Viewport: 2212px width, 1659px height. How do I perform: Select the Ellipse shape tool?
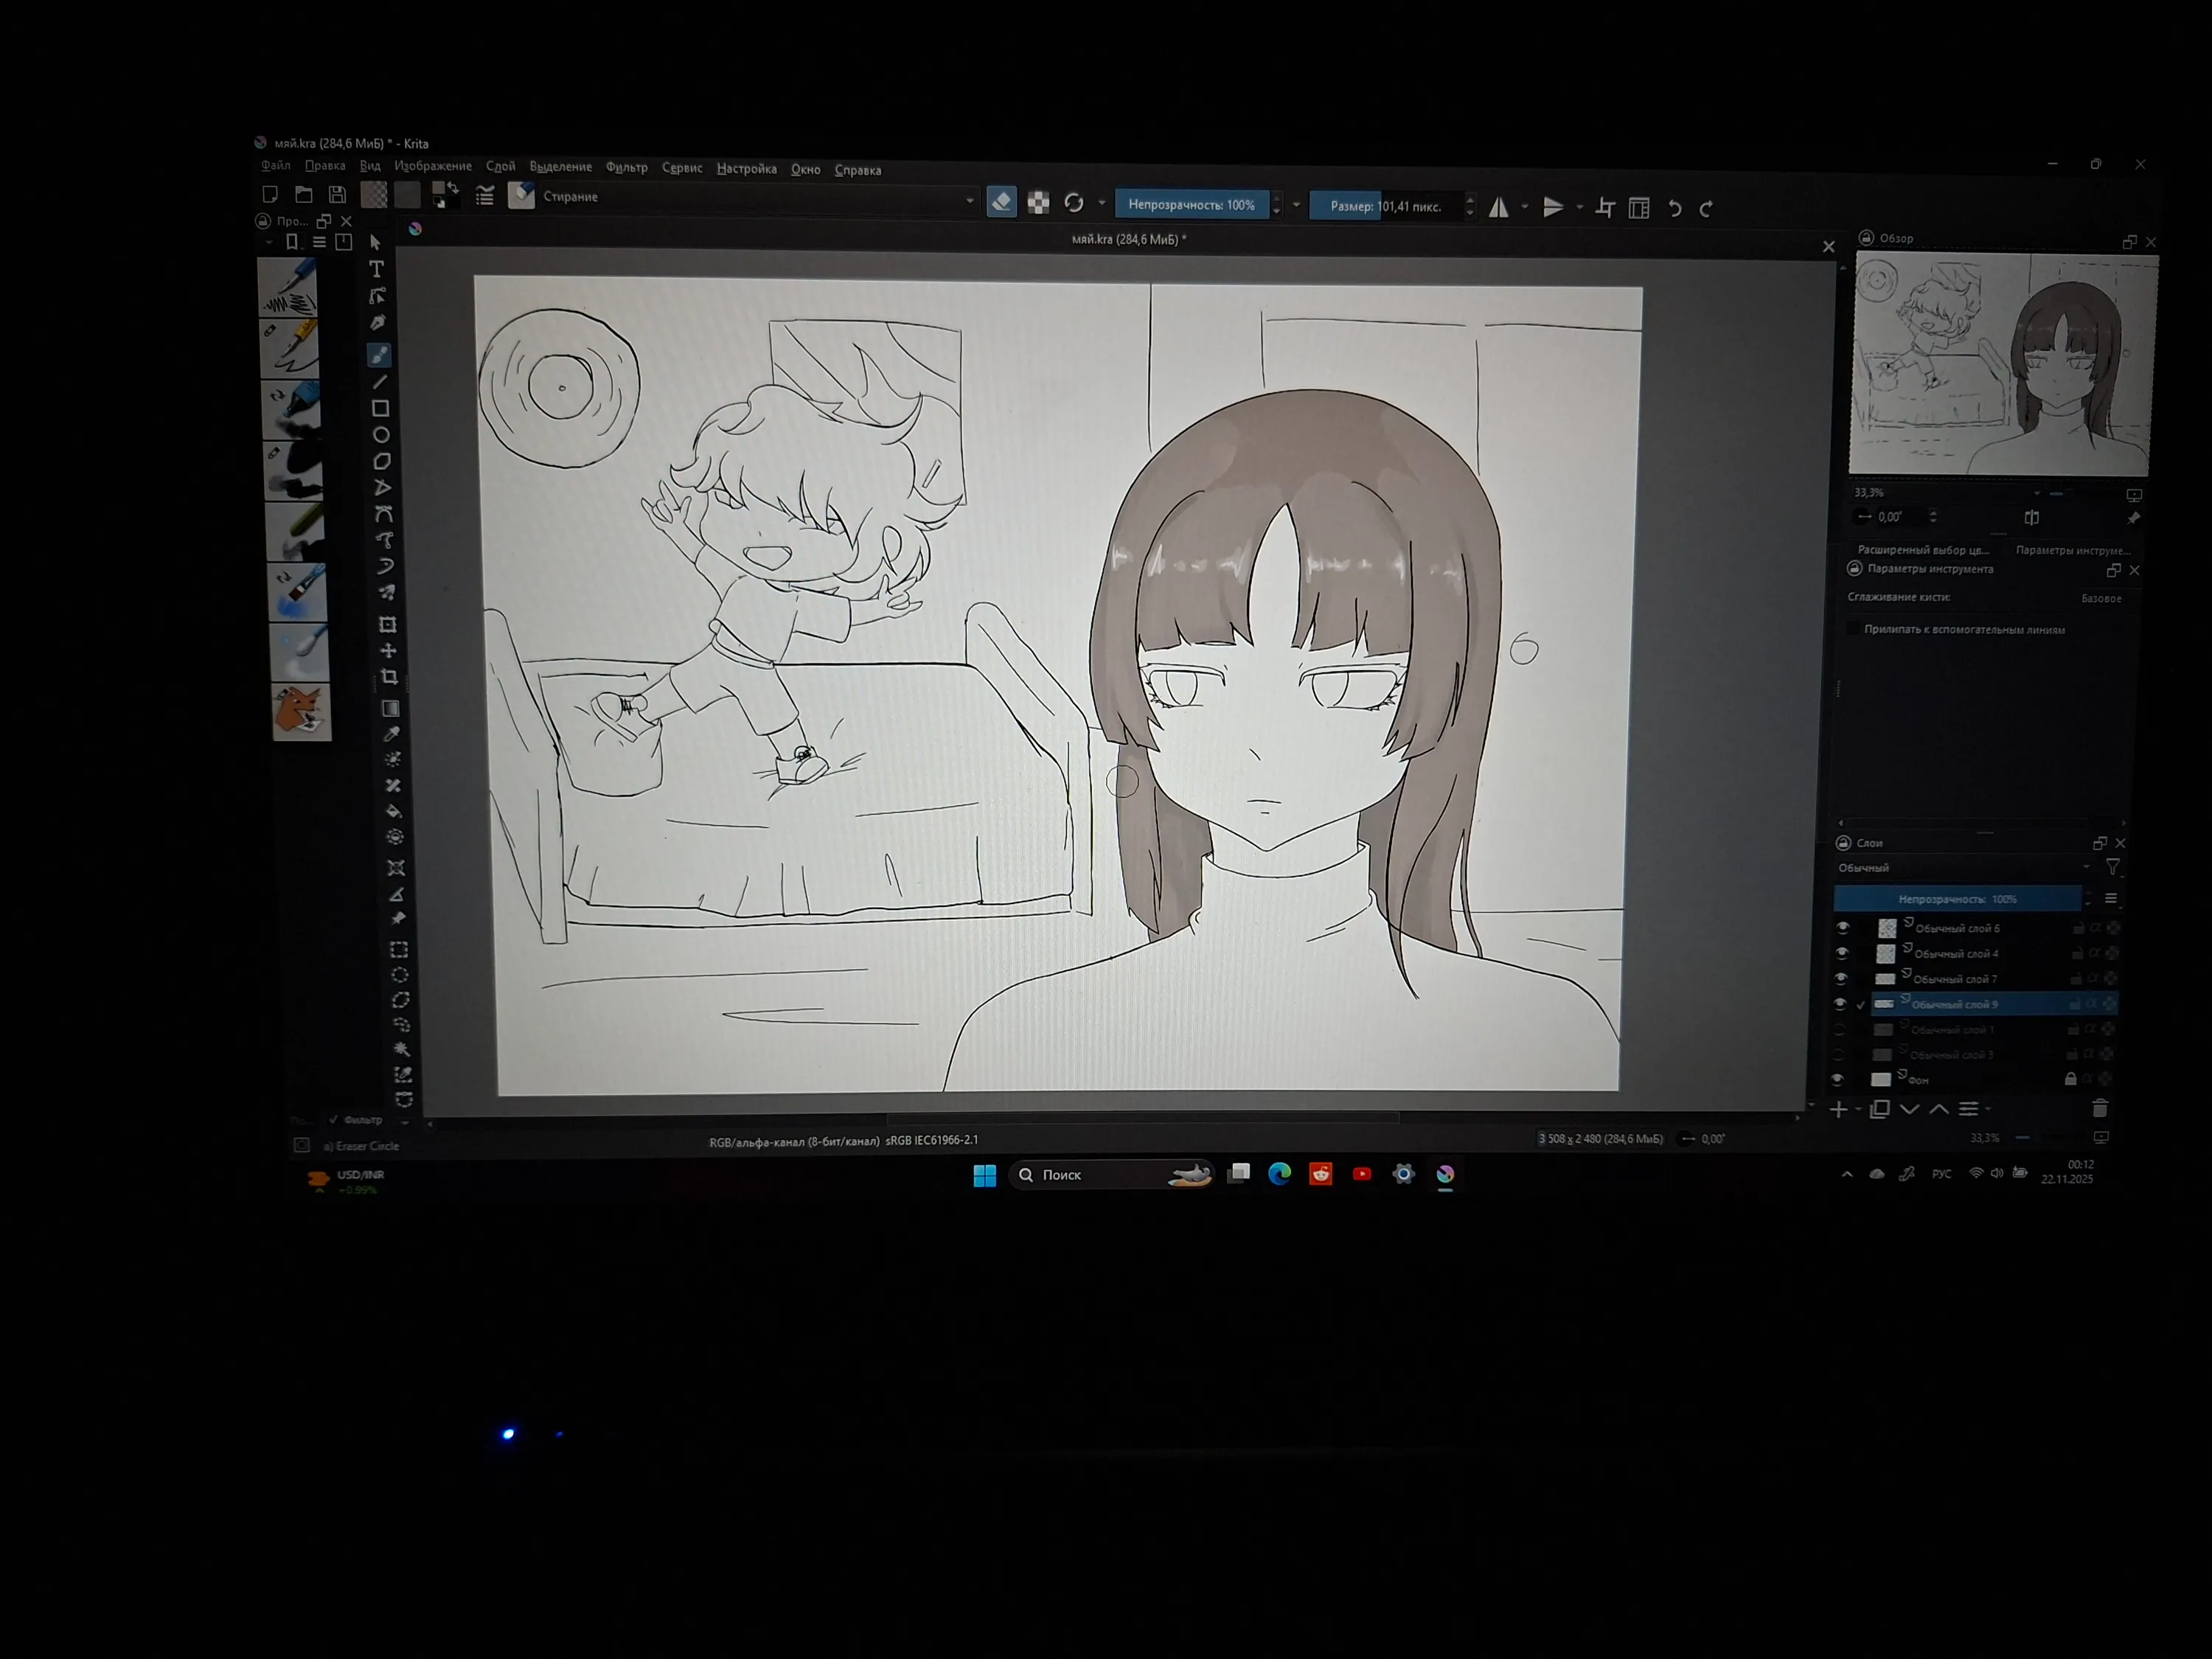381,435
